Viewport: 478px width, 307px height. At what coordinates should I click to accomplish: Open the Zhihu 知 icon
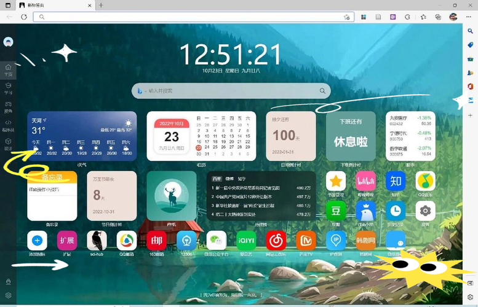pos(395,181)
